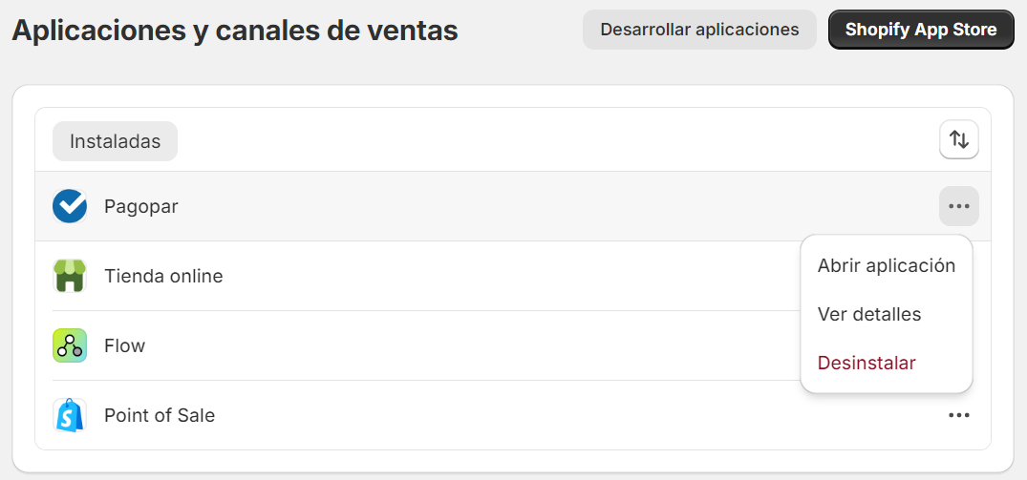Select Abrir aplicación from the menu
Viewport: 1027px width, 480px height.
tap(887, 265)
